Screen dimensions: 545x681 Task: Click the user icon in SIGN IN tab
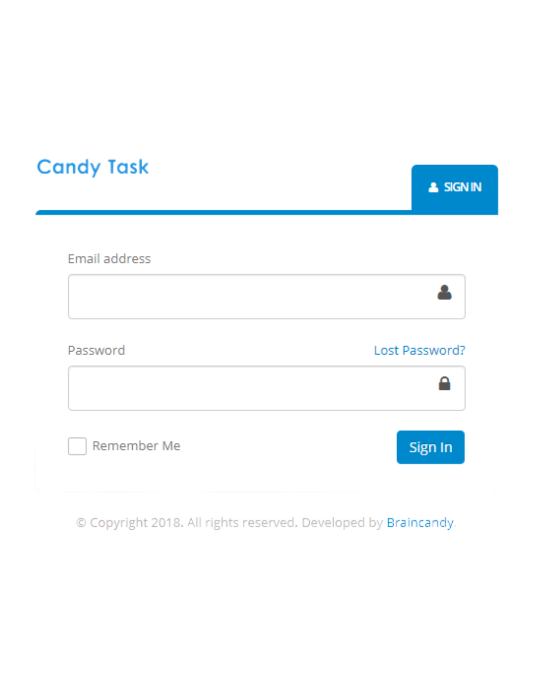(x=433, y=188)
